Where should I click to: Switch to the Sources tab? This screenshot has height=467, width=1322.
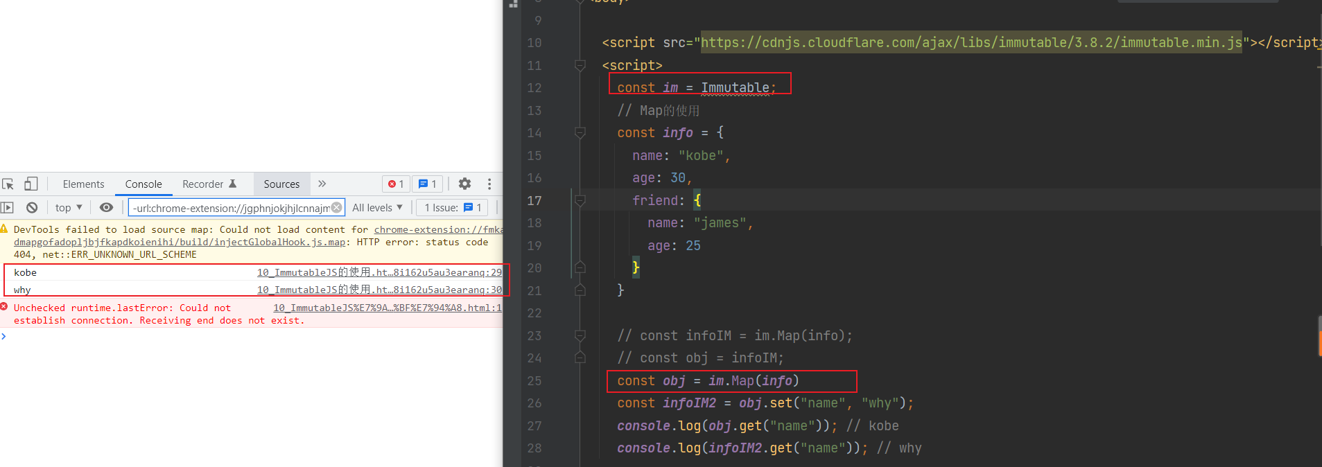click(x=281, y=184)
